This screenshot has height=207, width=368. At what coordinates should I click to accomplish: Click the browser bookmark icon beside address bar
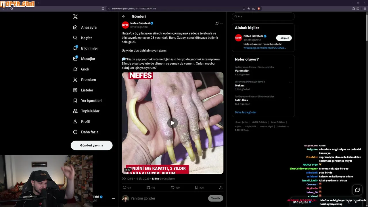[x=103, y=9]
